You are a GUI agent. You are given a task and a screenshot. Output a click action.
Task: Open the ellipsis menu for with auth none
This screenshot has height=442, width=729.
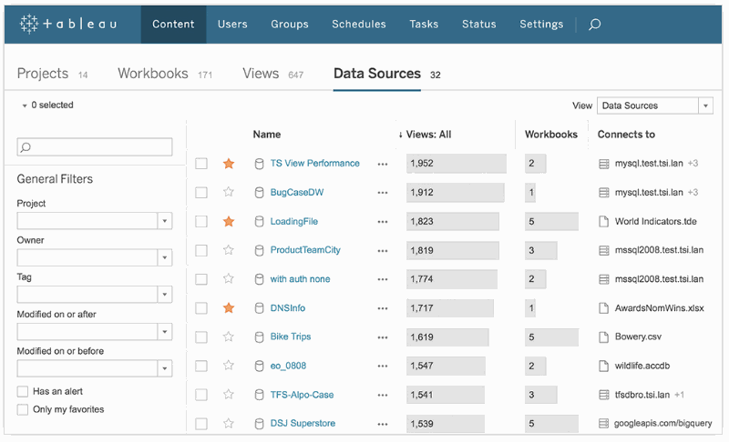[x=383, y=280]
